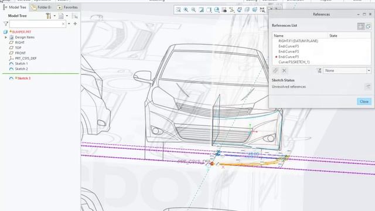This screenshot has width=375, height=211.
Task: Click the icon at far right of Model Tree header
Action: pyautogui.click(x=75, y=16)
